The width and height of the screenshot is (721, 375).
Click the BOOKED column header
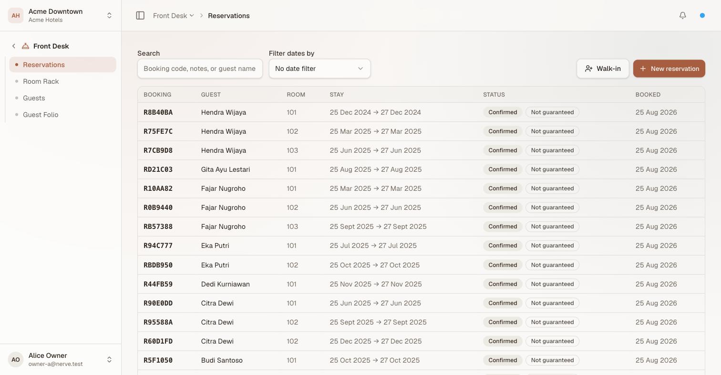click(648, 95)
